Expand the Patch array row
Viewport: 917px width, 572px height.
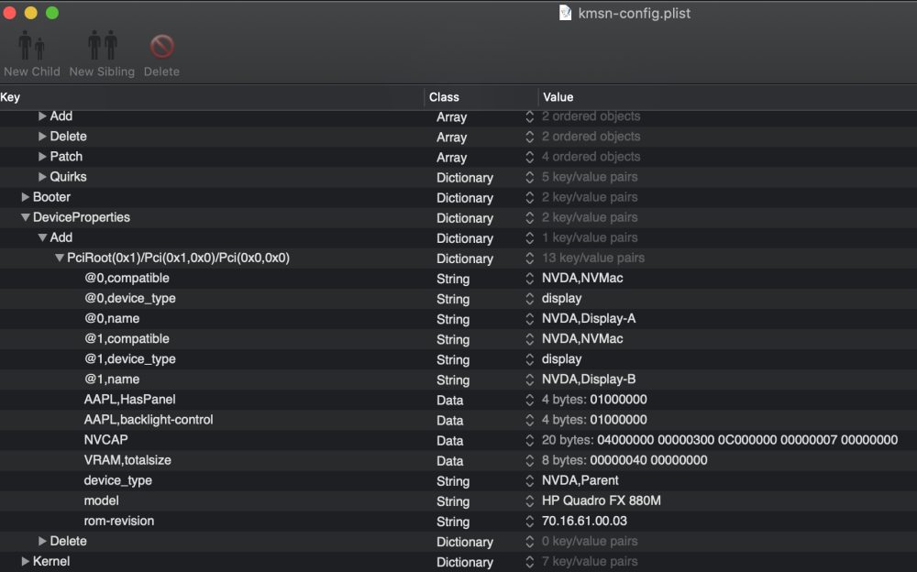point(42,156)
